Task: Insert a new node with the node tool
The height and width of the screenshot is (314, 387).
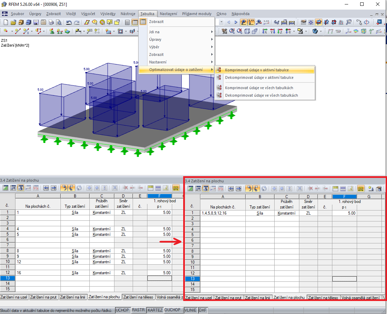Action: (x=6, y=31)
